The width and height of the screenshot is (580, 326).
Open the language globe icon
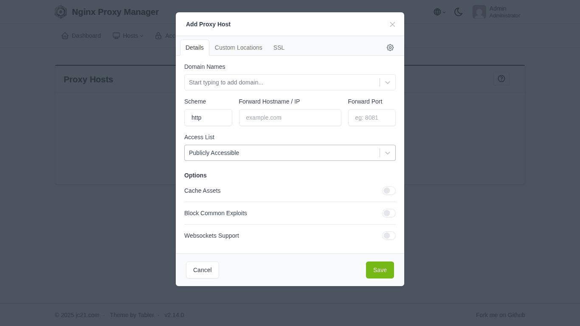click(x=437, y=12)
